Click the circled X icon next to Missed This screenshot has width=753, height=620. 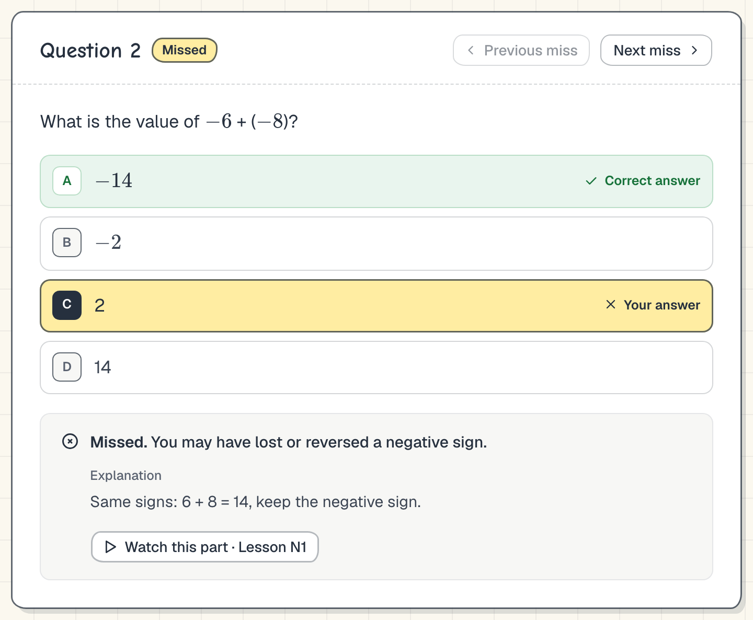tap(70, 442)
